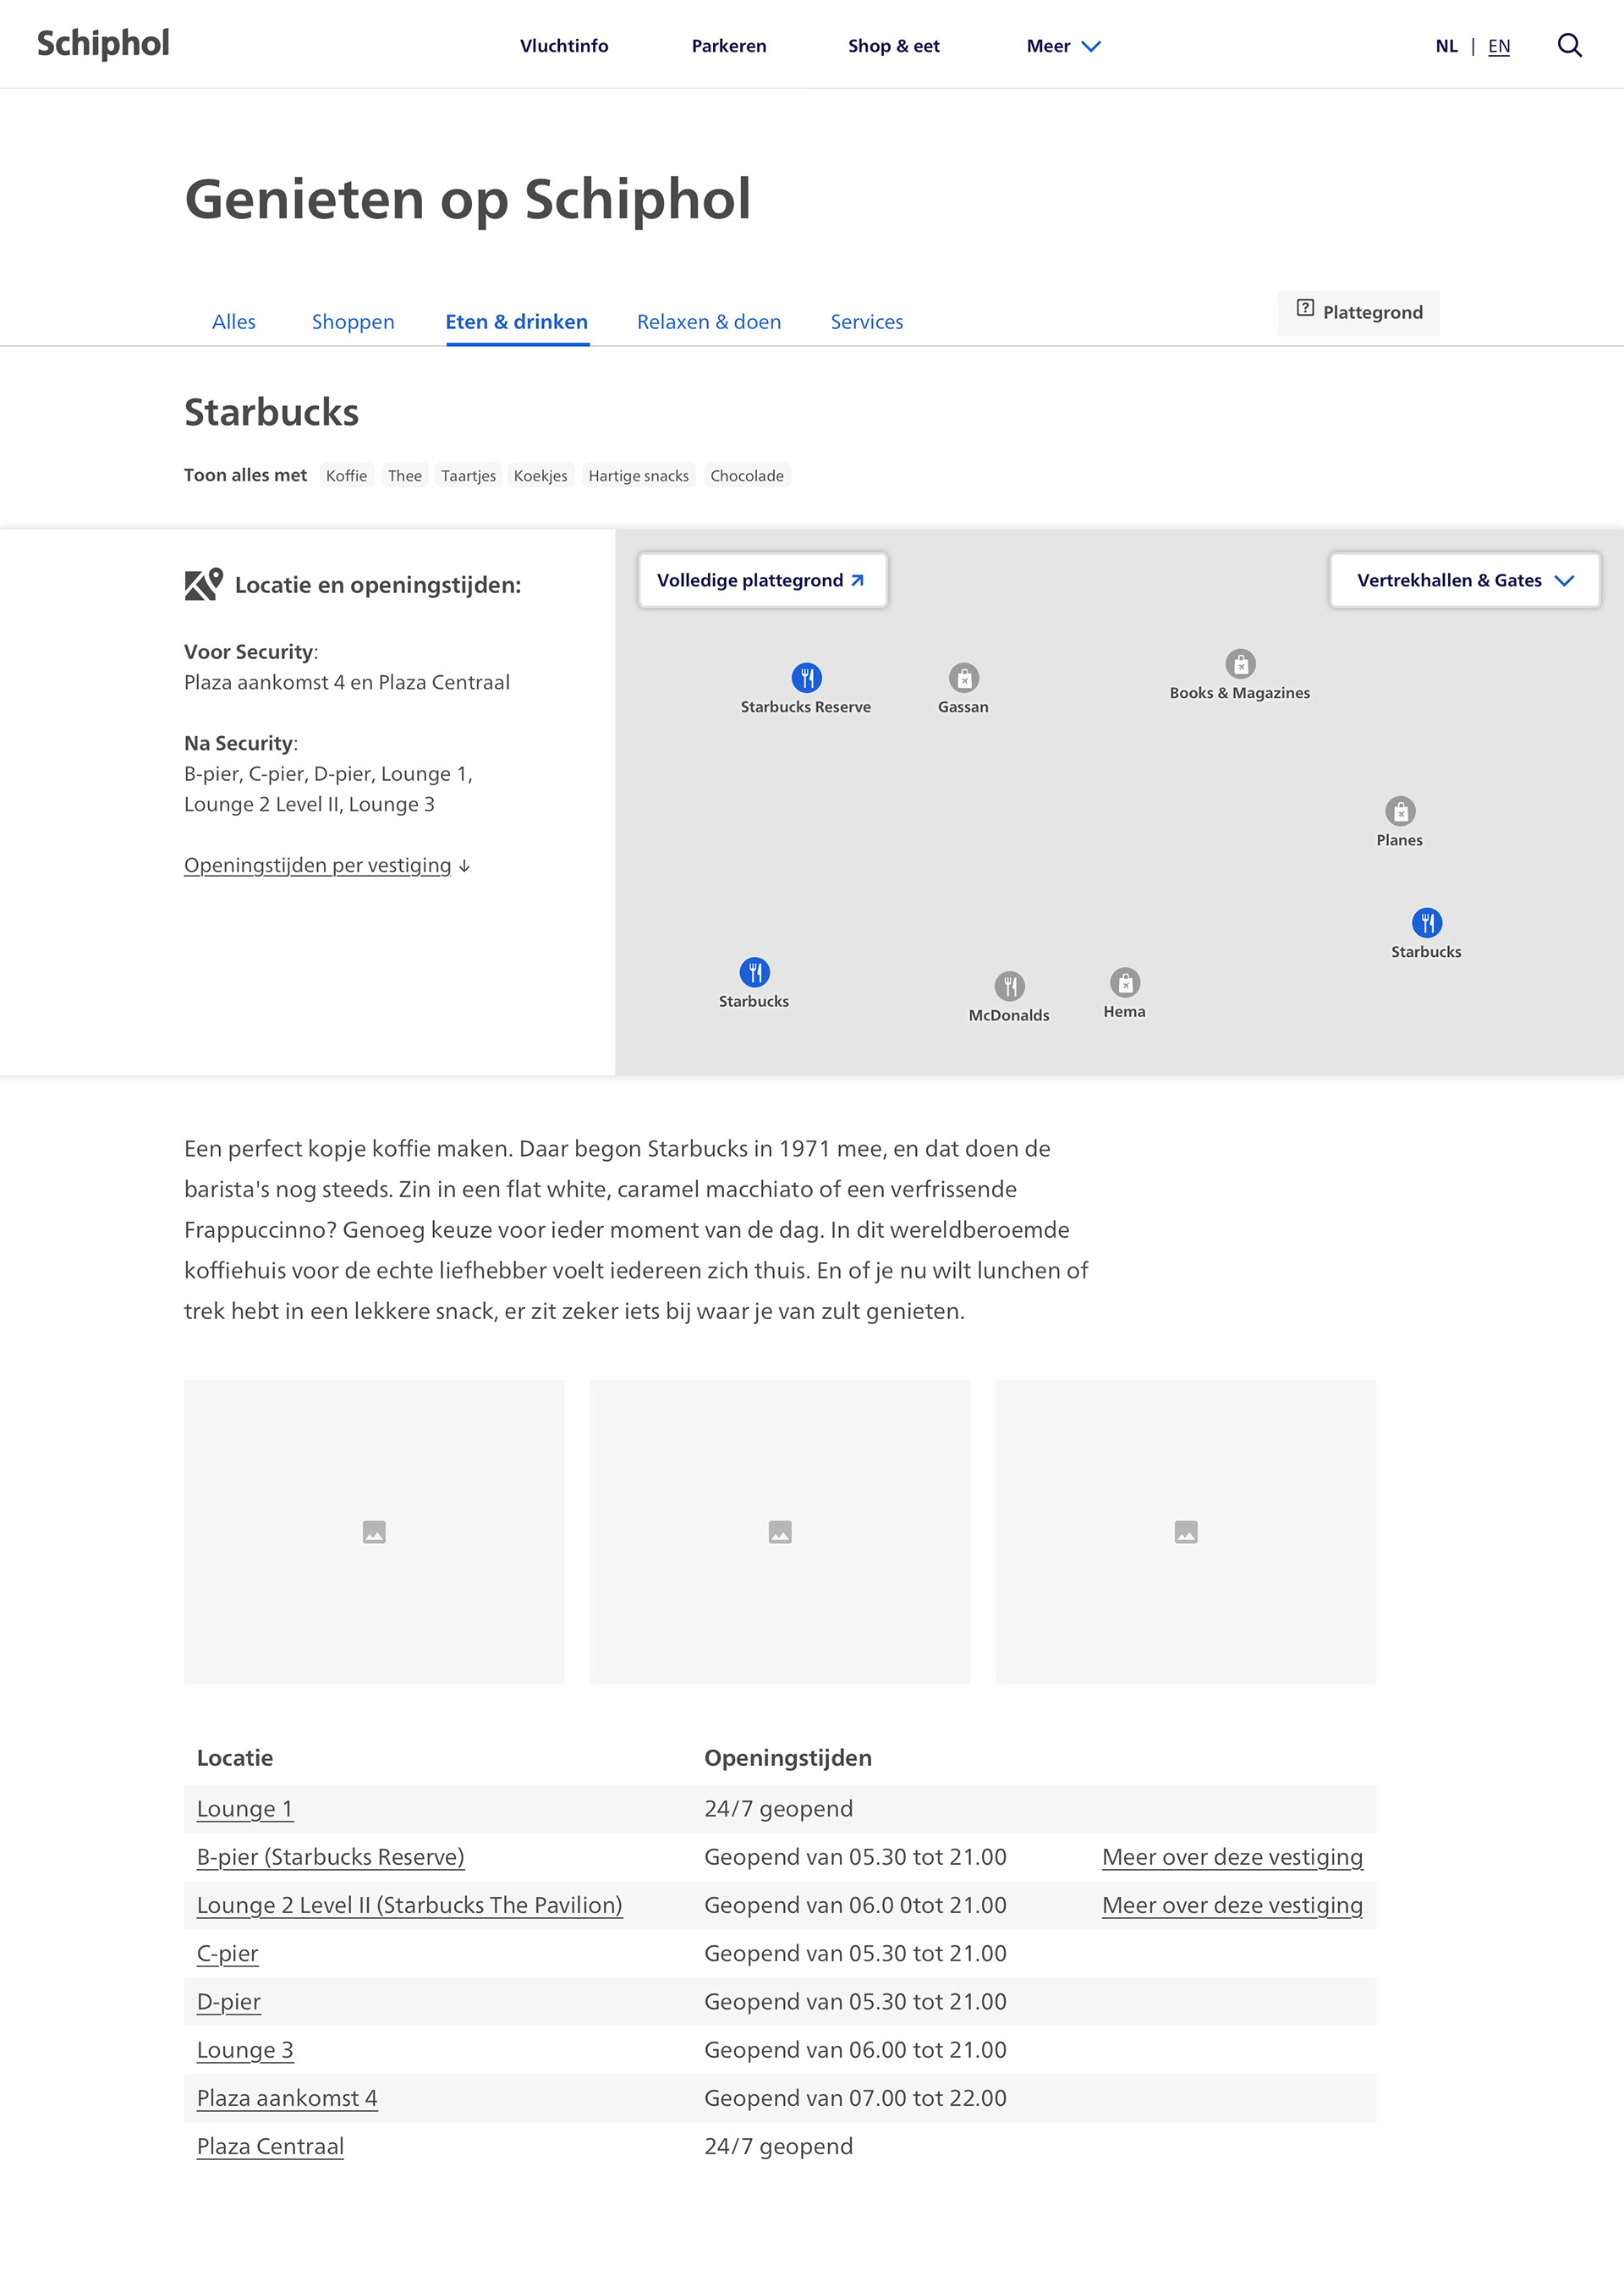Click the Plattegrond help icon

(1305, 308)
